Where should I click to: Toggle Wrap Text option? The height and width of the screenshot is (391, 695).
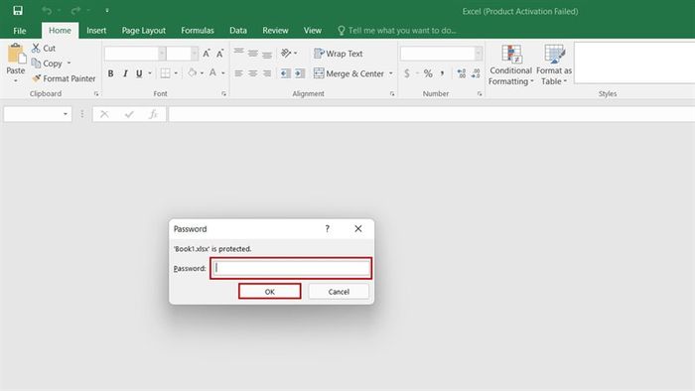click(339, 54)
